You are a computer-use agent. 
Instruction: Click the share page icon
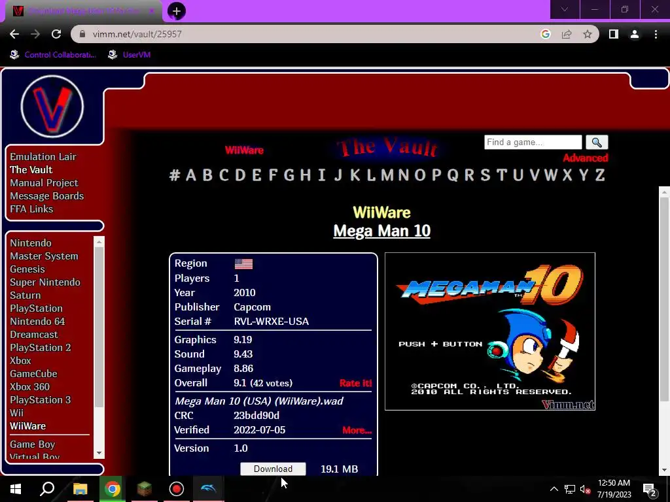pyautogui.click(x=567, y=34)
